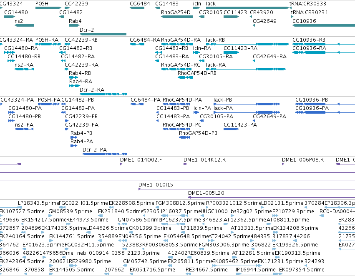Click the GM08539.5prime EST label
The width and height of the screenshot is (355, 276).
[70, 211]
